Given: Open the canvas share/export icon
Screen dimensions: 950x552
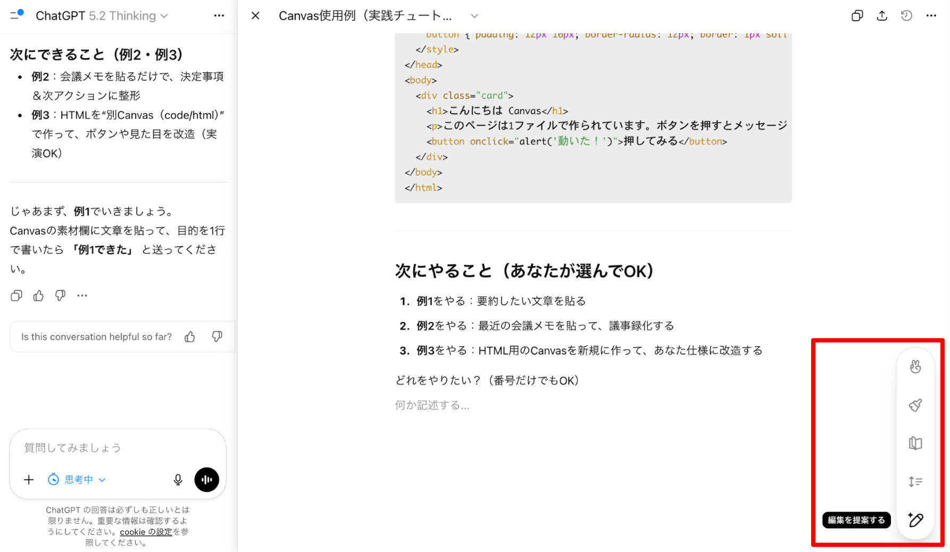Looking at the screenshot, I should coord(882,16).
